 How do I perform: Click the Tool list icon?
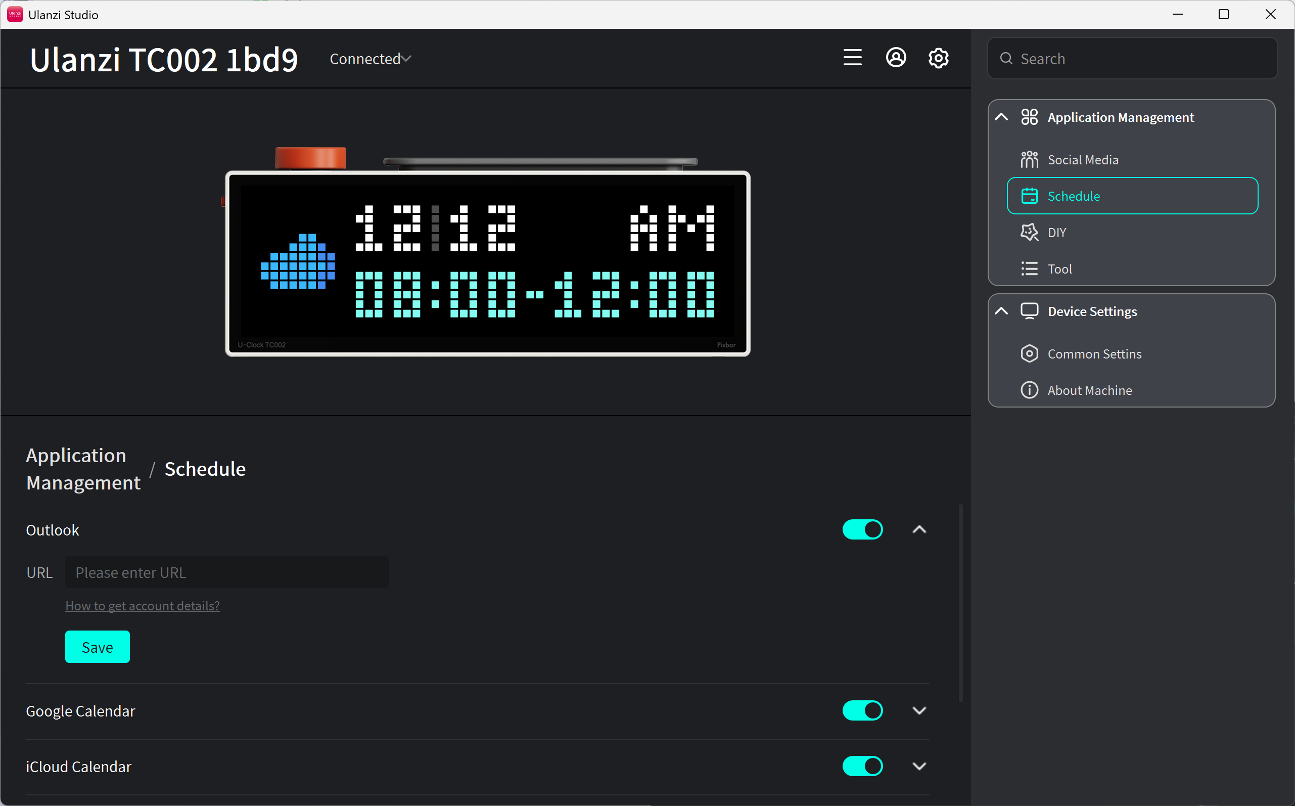pos(1029,268)
